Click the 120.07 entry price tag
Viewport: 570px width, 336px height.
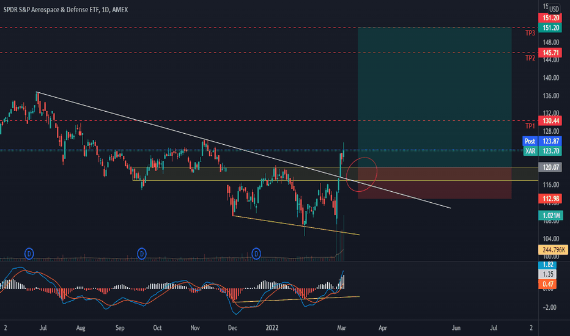click(x=550, y=167)
